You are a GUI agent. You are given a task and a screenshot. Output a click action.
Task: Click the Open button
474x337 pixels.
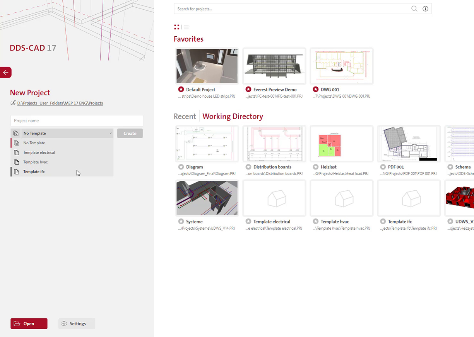[29, 323]
